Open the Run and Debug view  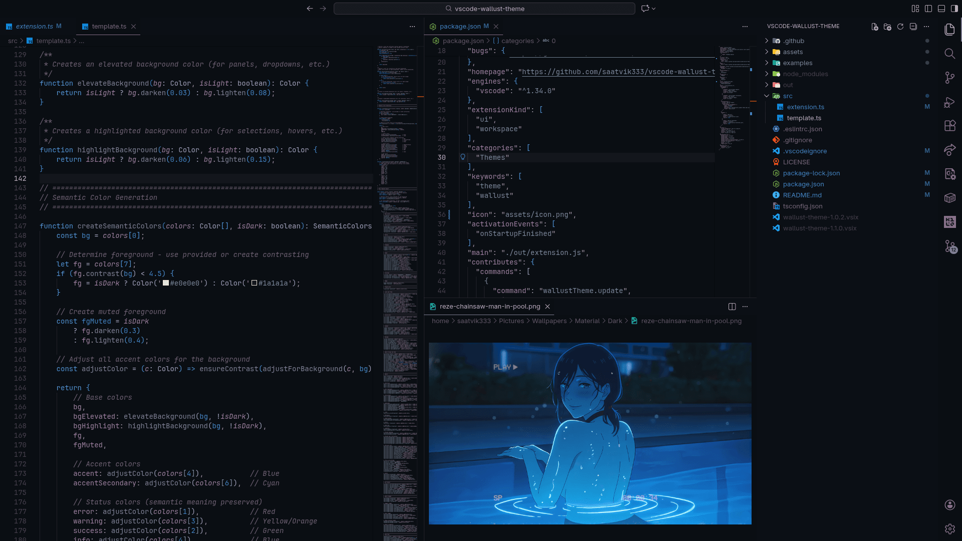[950, 102]
